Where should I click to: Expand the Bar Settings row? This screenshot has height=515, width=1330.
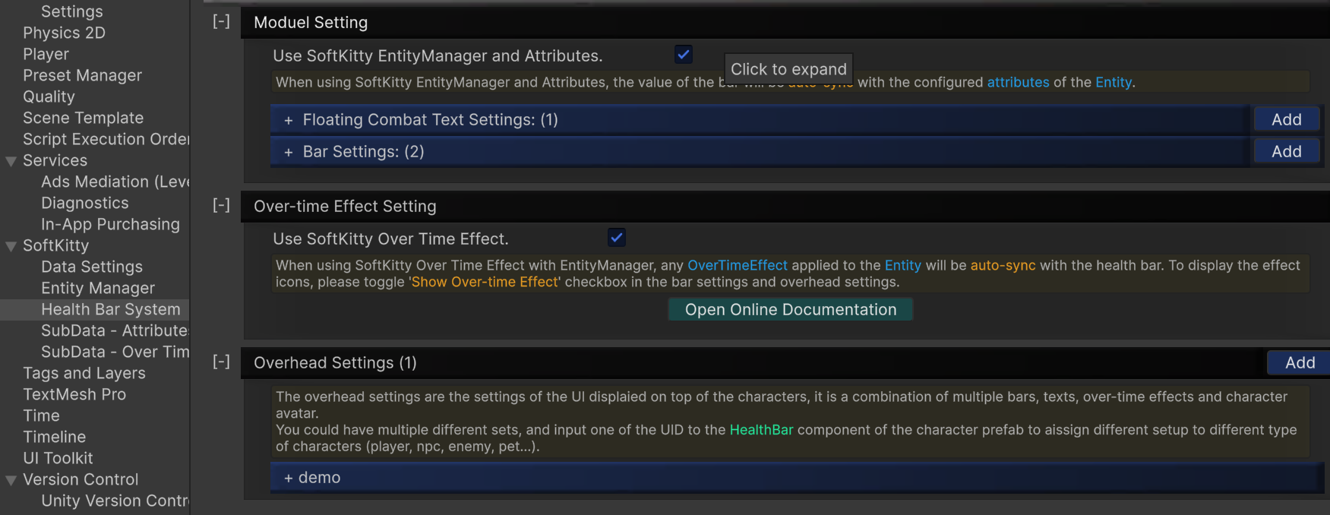pyautogui.click(x=760, y=151)
